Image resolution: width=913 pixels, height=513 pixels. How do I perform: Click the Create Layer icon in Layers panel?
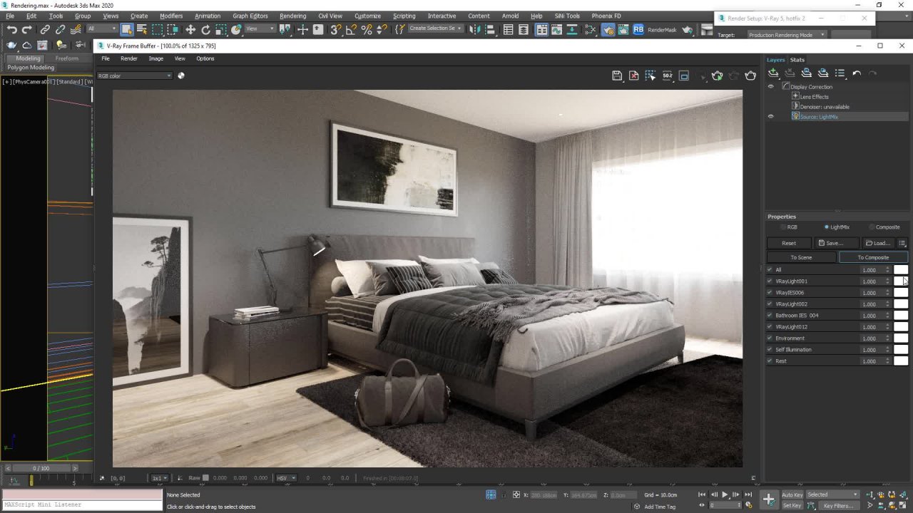[x=773, y=73]
